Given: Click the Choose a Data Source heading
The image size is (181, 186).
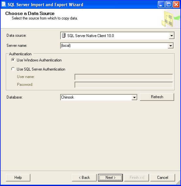Looking at the screenshot, I should (x=30, y=13).
